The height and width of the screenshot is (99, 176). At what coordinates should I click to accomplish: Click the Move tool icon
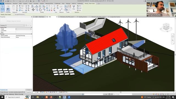click(x=33, y=10)
